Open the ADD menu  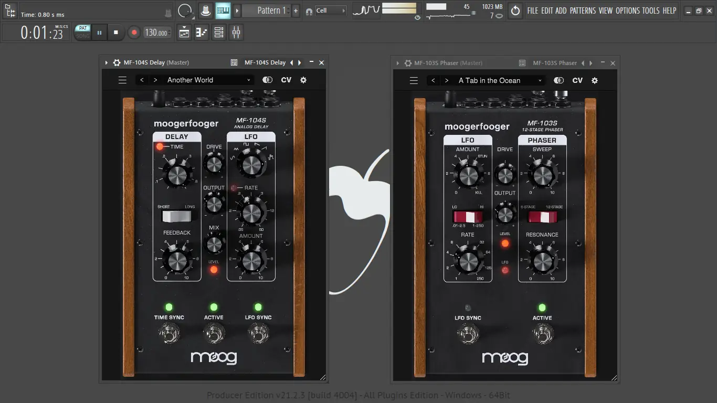[x=561, y=10]
